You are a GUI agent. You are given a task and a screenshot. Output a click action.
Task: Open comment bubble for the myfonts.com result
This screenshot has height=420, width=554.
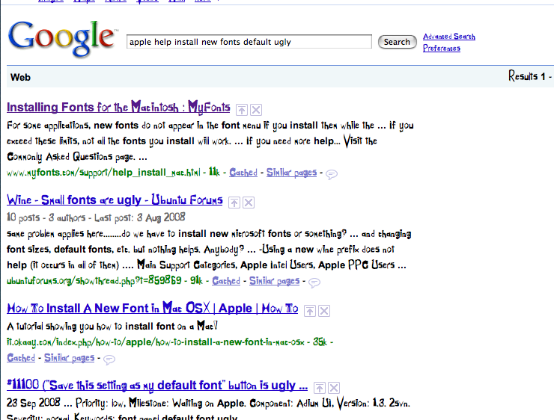click(x=332, y=174)
